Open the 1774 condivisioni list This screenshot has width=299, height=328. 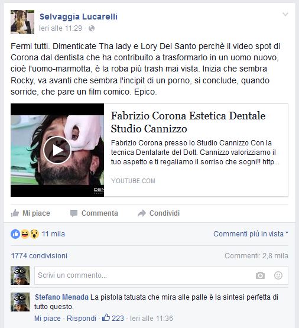point(39,256)
